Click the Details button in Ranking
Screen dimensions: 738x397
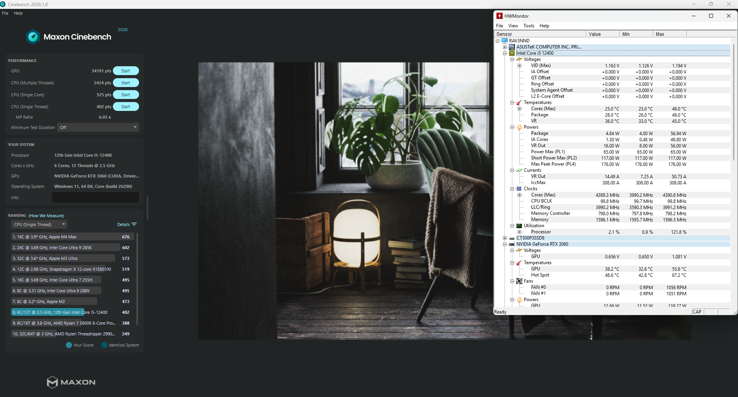(x=127, y=224)
